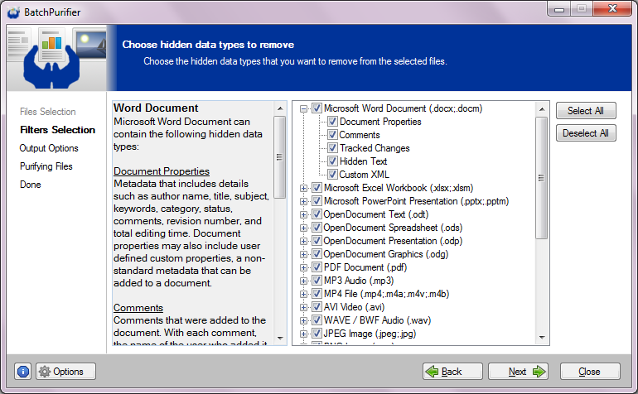The width and height of the screenshot is (638, 394).
Task: Open Options dialog
Action: 66,371
